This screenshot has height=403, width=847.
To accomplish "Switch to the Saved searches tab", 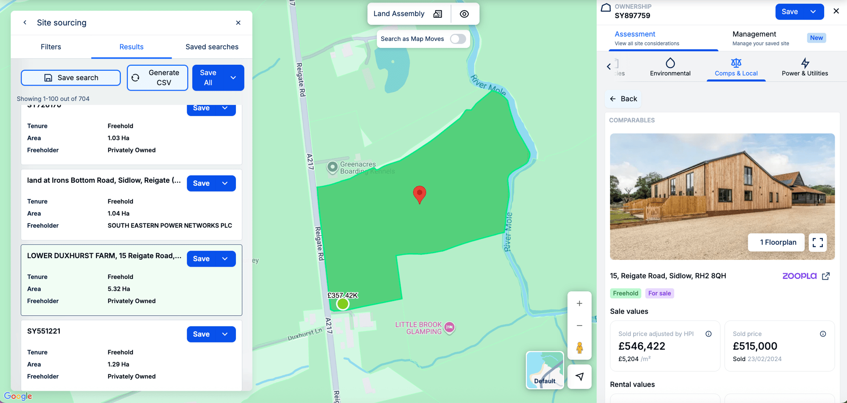I will 212,47.
